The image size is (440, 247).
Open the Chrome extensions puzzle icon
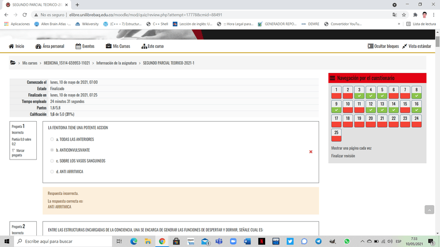coord(415,15)
